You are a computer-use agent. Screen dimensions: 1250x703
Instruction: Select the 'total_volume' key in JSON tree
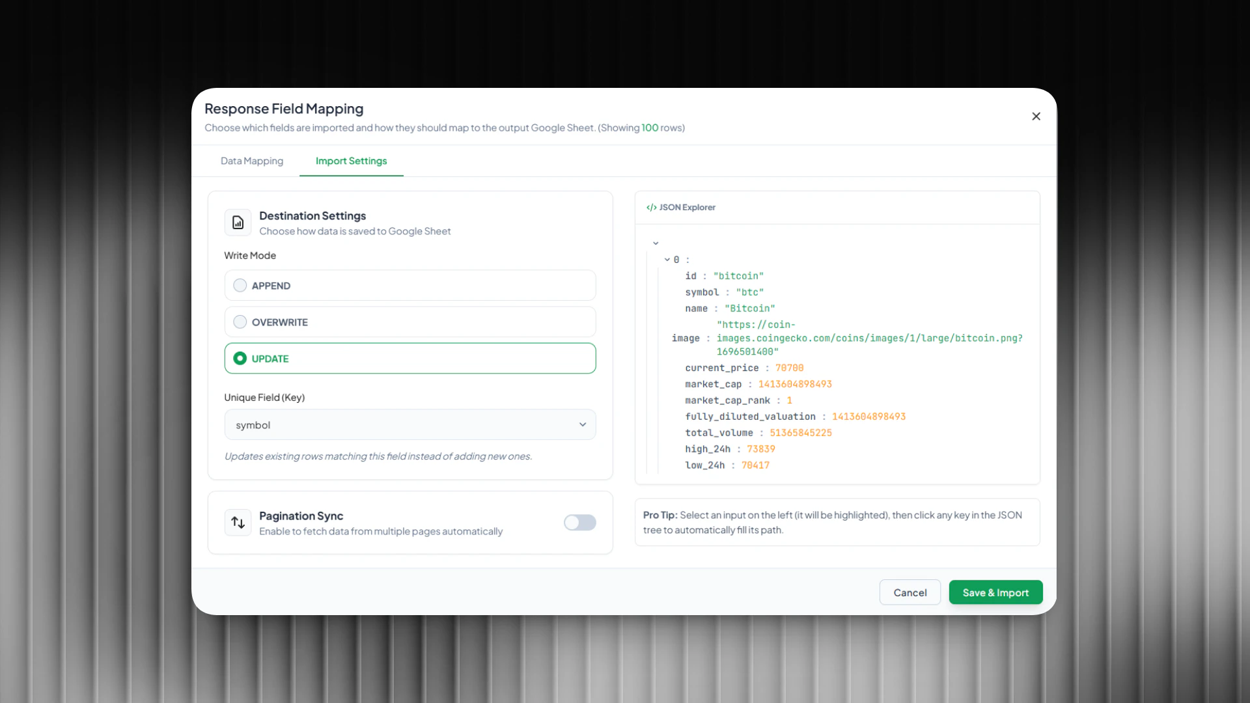coord(720,432)
